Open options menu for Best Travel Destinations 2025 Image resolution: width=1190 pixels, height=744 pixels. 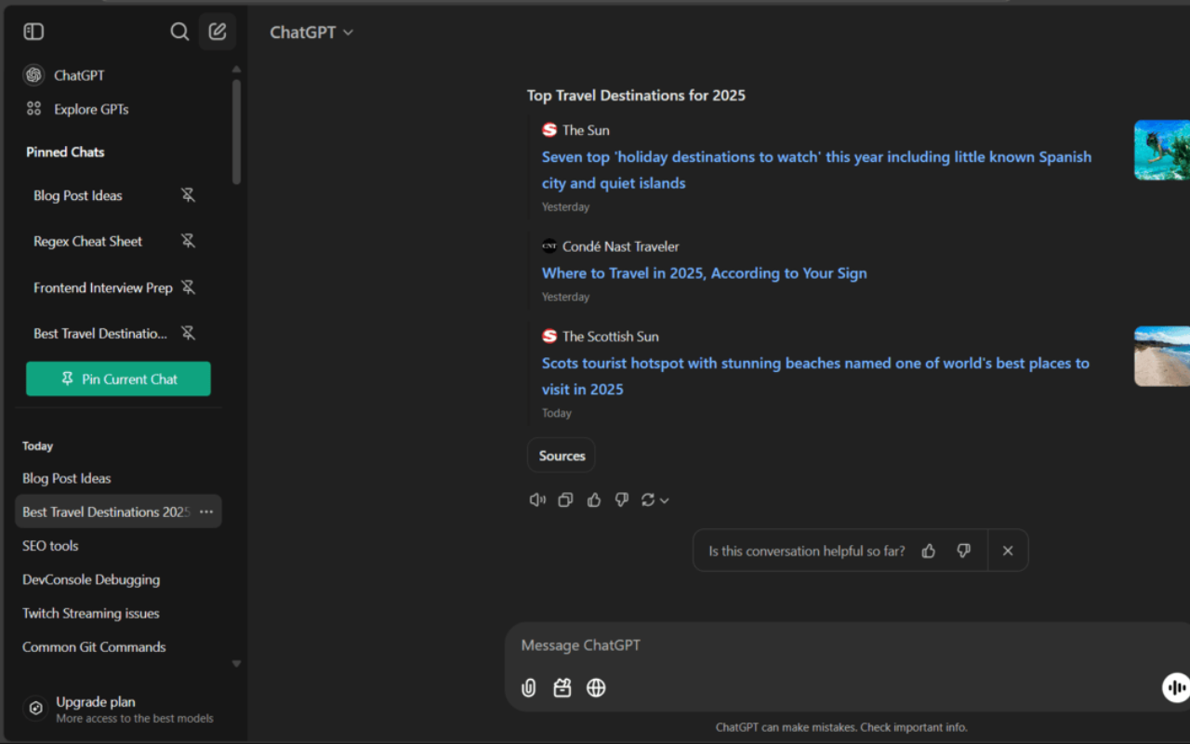[206, 511]
